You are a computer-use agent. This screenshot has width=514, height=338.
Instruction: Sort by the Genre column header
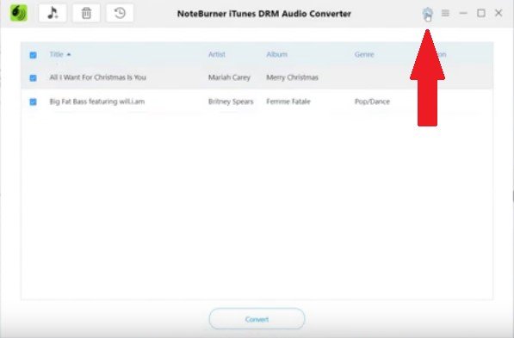click(364, 54)
